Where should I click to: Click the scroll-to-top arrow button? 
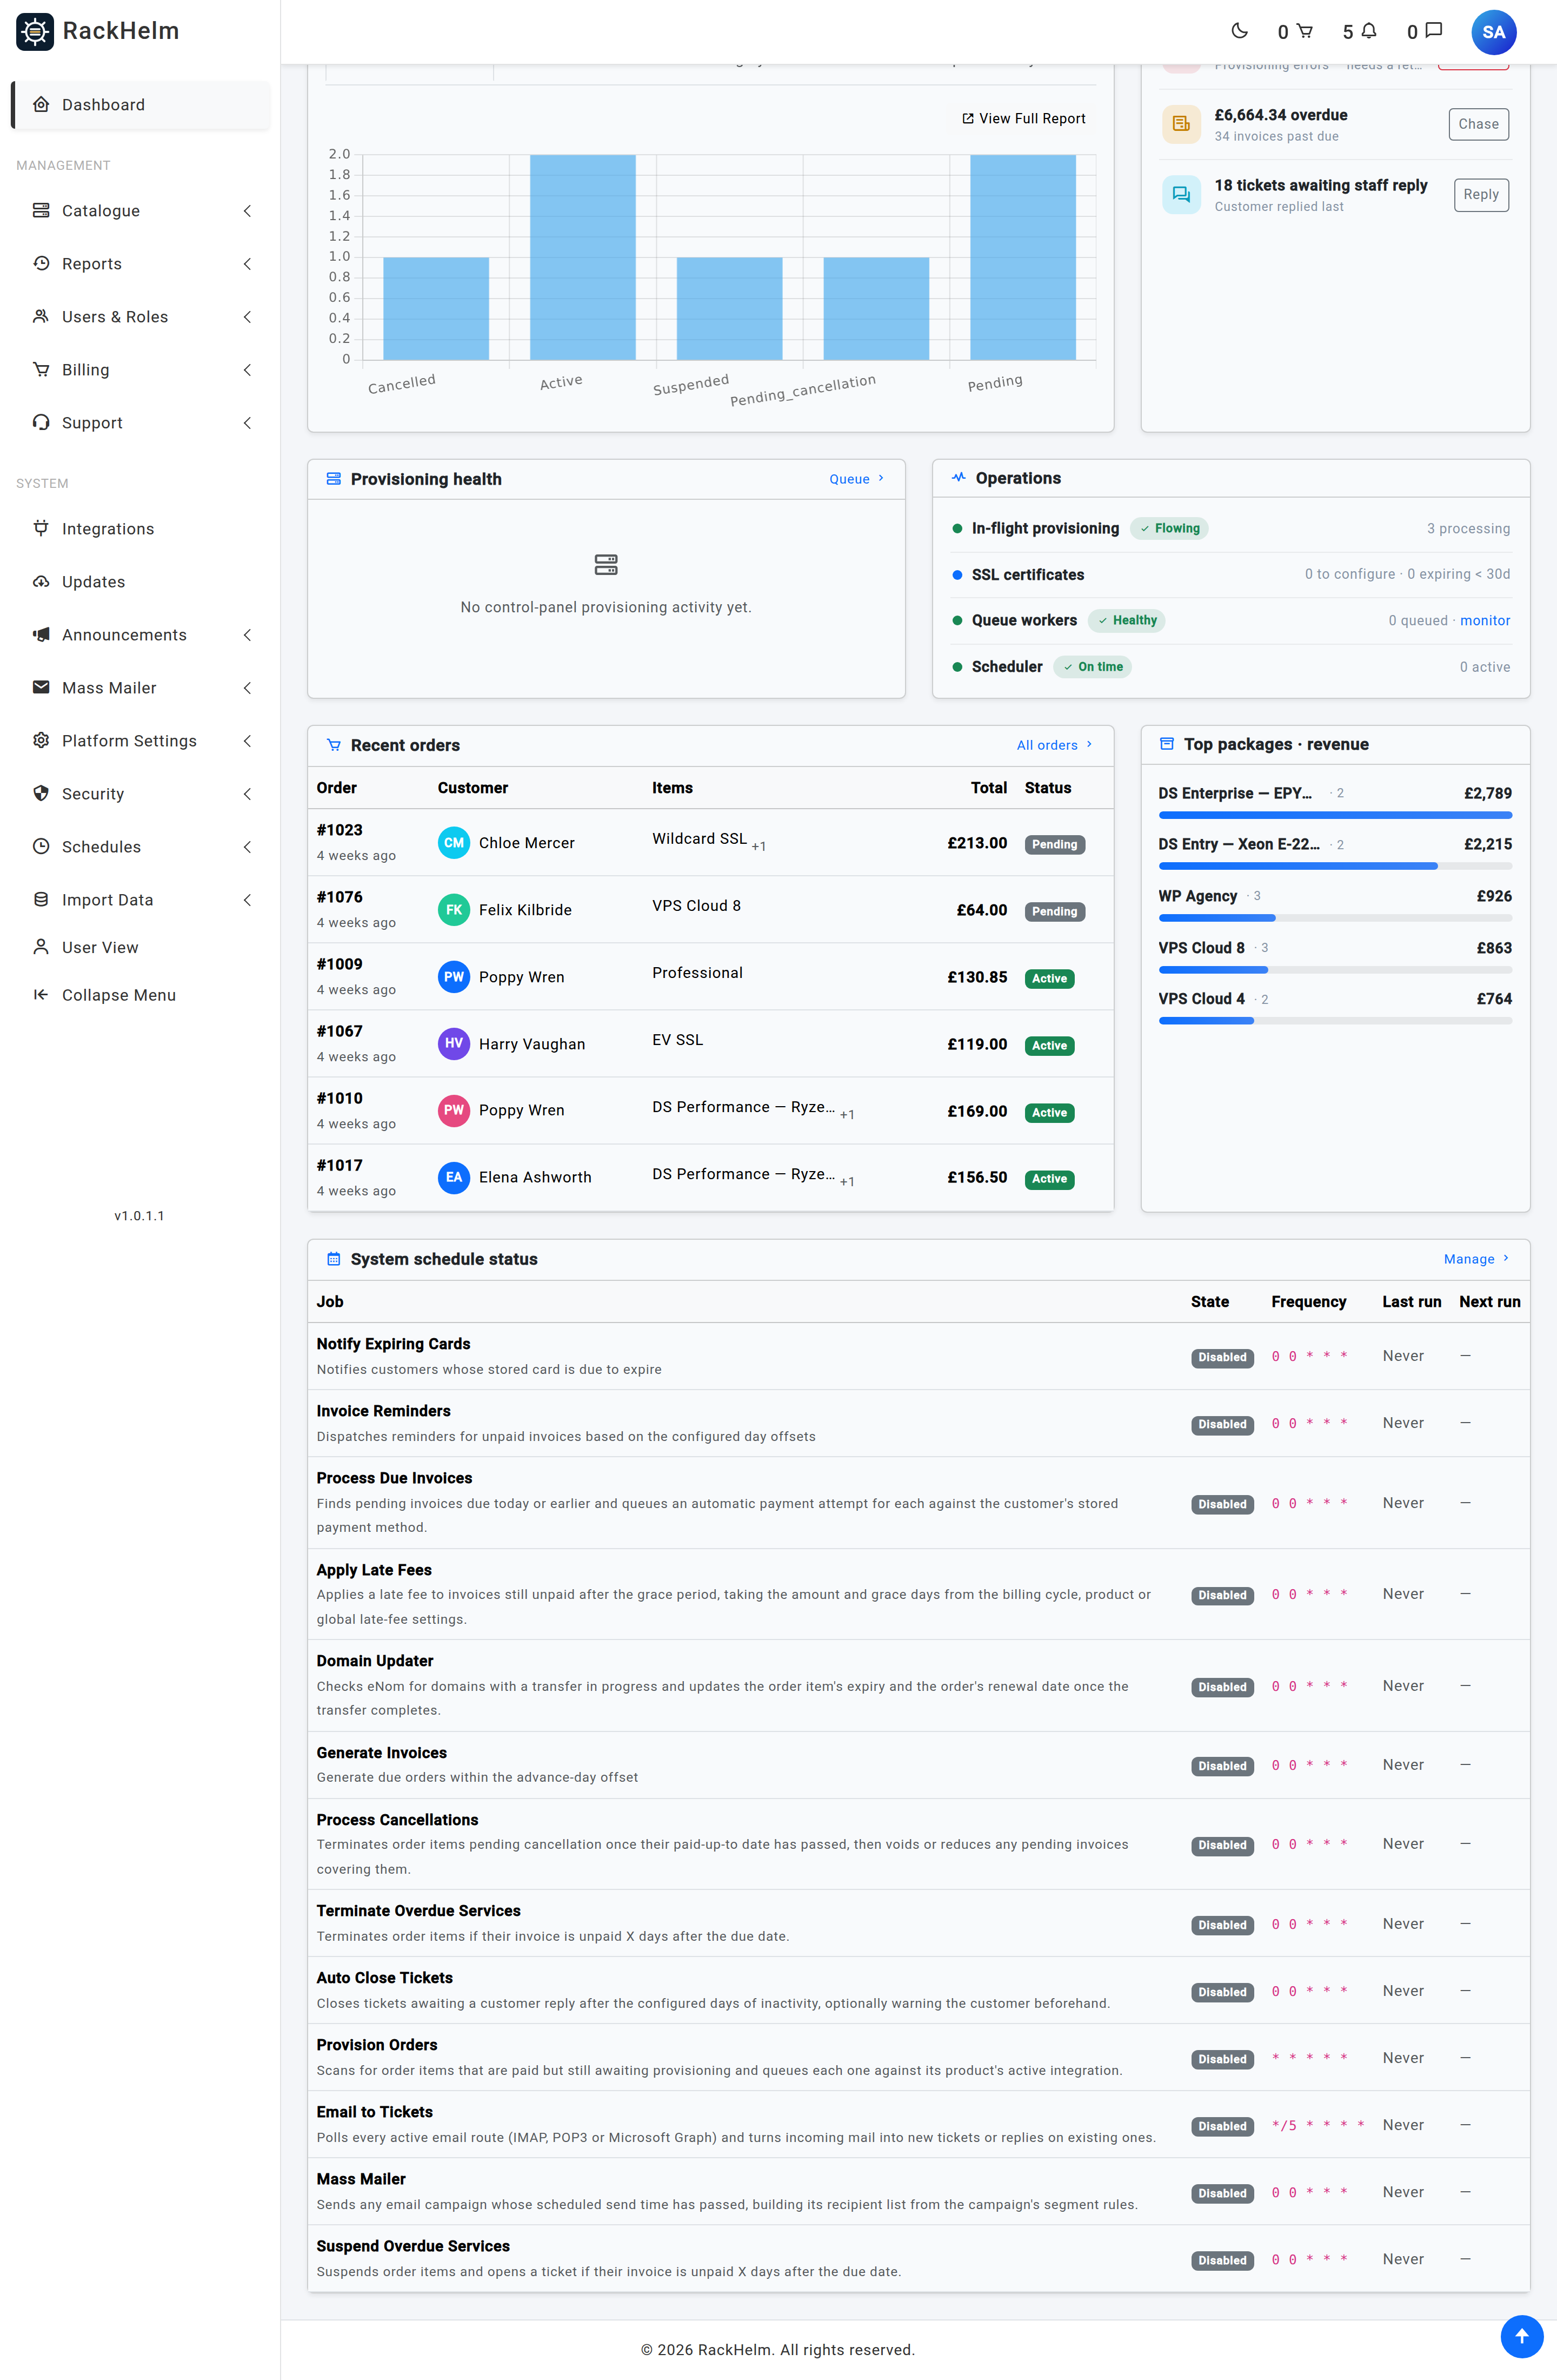1522,2336
